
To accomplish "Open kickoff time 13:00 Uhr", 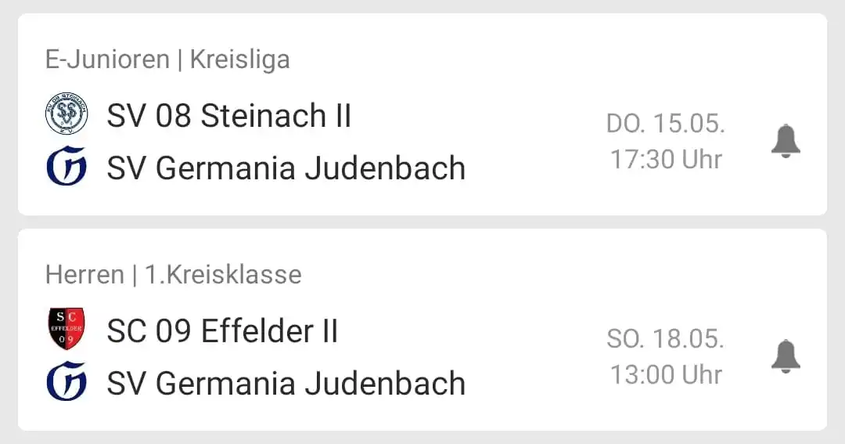I will click(666, 374).
